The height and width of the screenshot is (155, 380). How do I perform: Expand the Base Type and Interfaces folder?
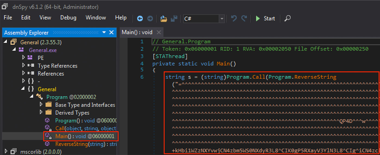coord(41,105)
